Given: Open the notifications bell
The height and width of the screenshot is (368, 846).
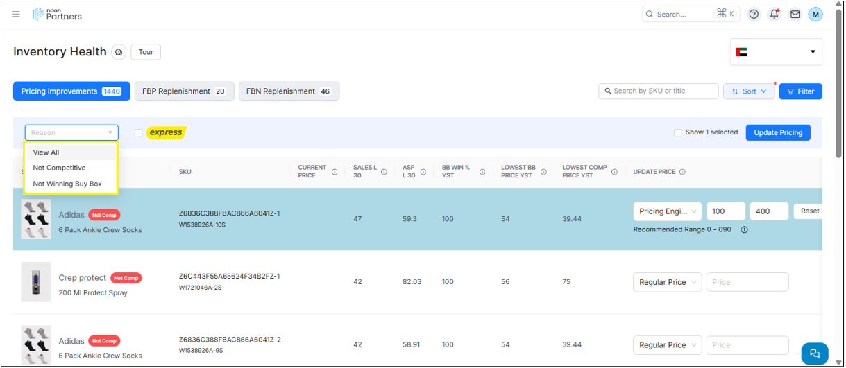Looking at the screenshot, I should [775, 14].
